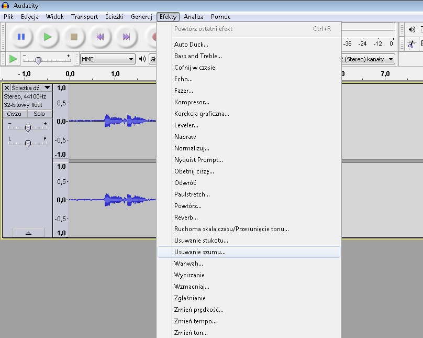Click the Stop button
423x338 pixels.
click(x=74, y=37)
